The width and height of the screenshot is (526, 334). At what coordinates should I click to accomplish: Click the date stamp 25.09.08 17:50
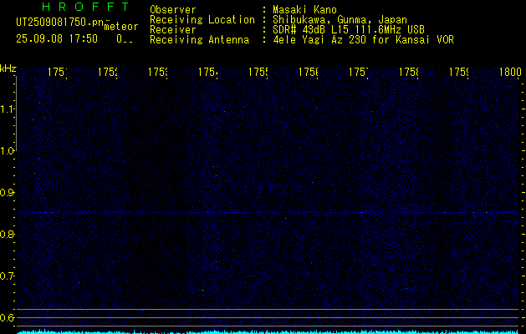tap(57, 38)
